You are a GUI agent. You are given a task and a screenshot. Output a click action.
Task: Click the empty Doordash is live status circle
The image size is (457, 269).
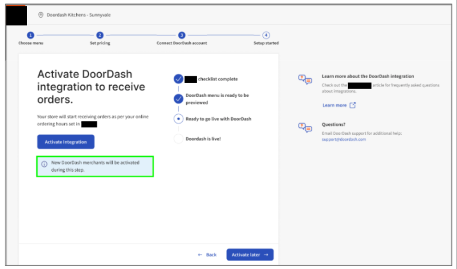[178, 139]
